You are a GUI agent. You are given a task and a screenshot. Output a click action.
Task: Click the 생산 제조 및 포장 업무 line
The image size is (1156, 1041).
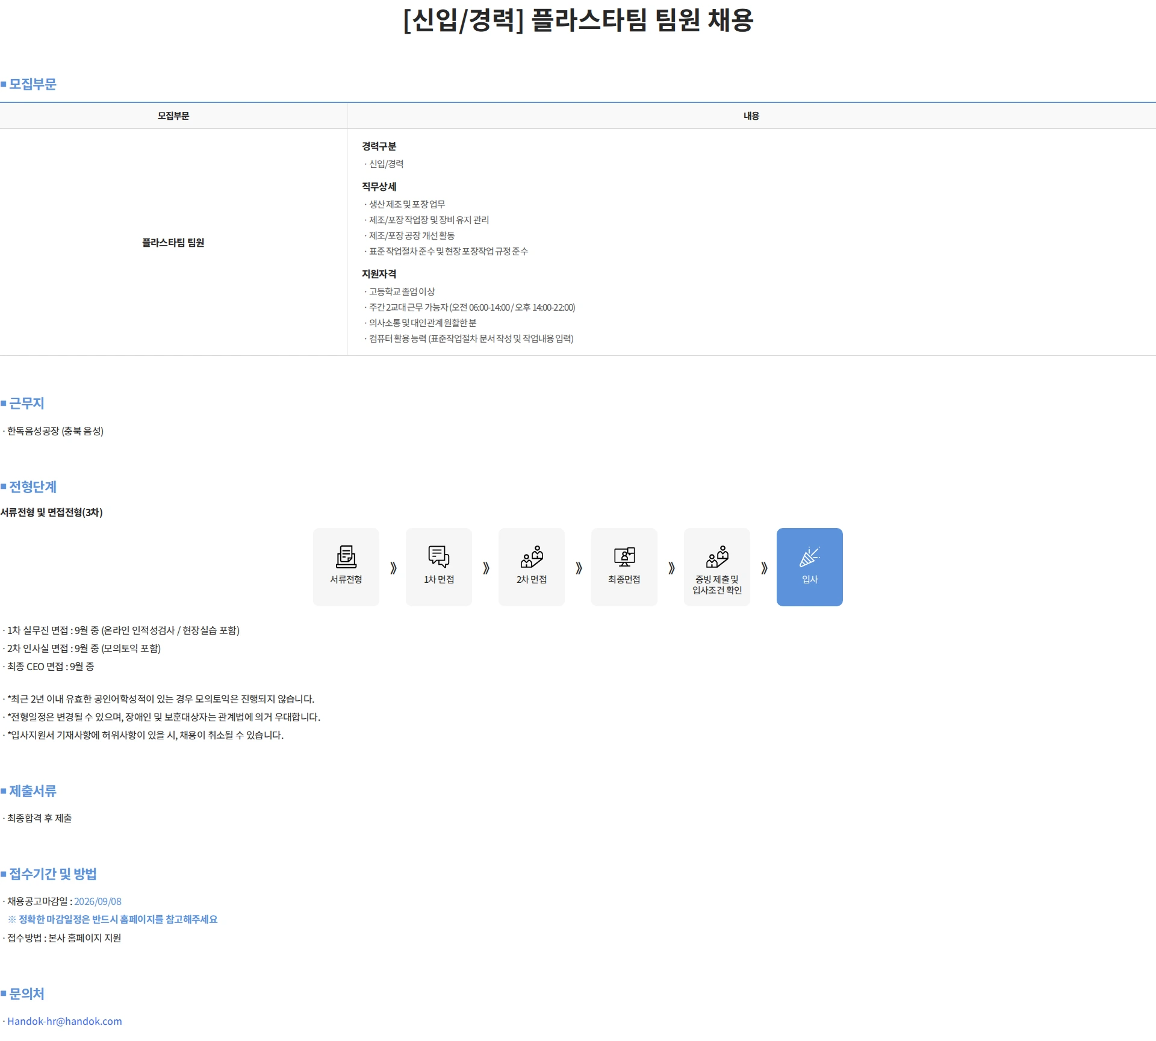pyautogui.click(x=407, y=204)
